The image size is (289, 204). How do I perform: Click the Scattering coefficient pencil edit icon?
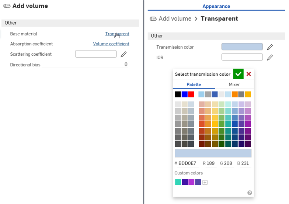pyautogui.click(x=124, y=54)
